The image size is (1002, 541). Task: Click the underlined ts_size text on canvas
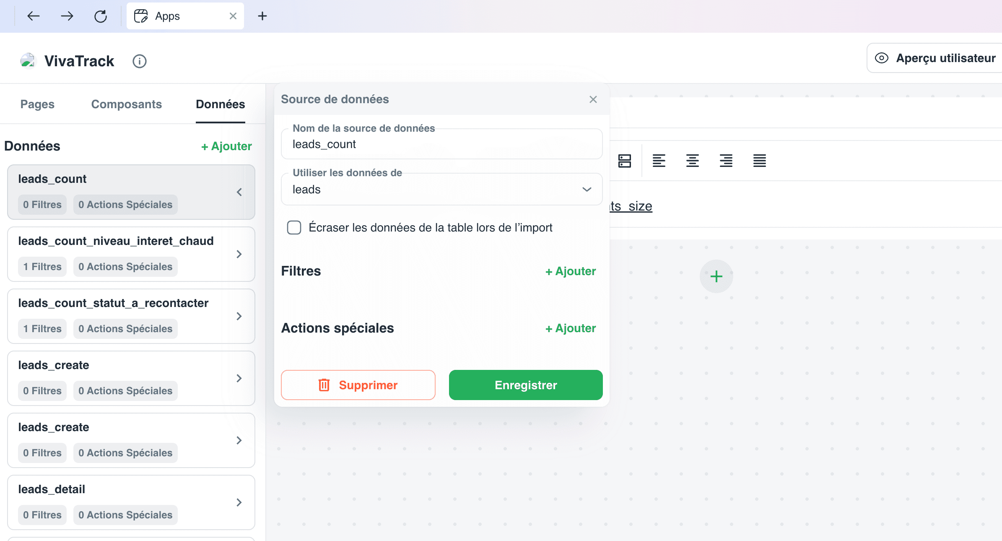tap(631, 206)
